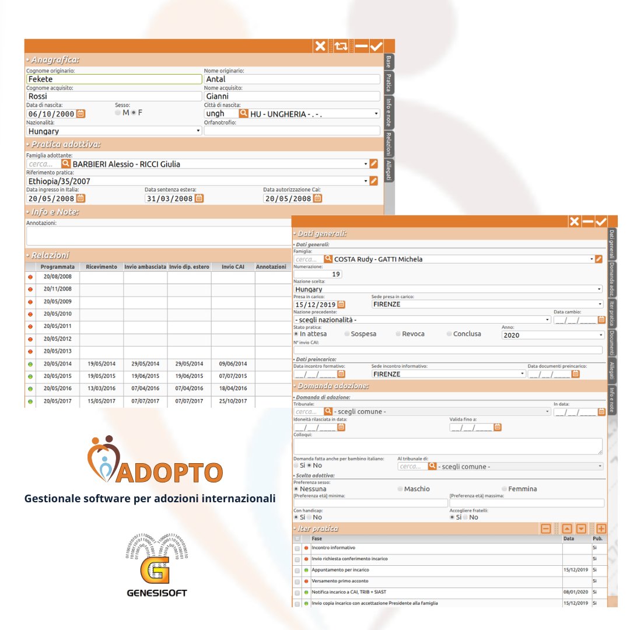
Task: Click Fase column header in Iter pratica
Action: [x=437, y=538]
